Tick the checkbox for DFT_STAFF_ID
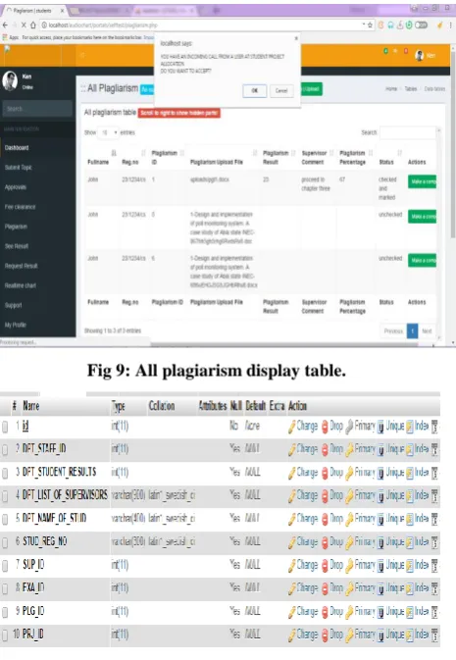This screenshot has width=456, height=660. click(x=5, y=450)
